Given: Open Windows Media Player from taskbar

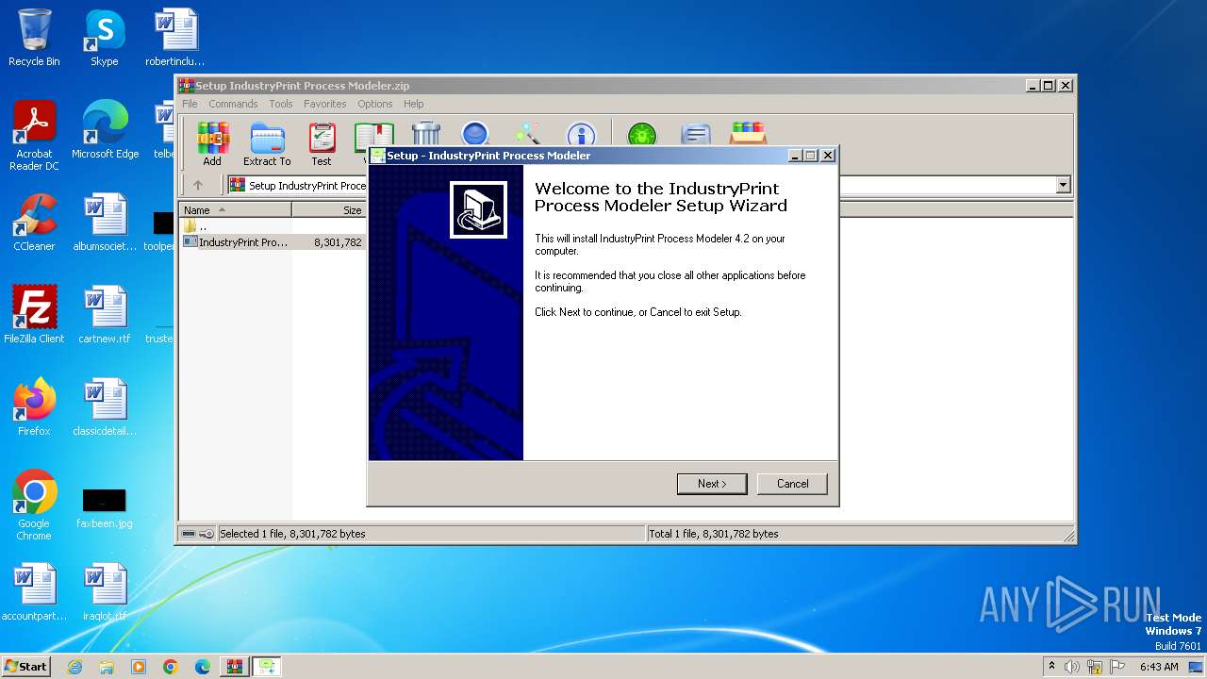Looking at the screenshot, I should coord(139,667).
